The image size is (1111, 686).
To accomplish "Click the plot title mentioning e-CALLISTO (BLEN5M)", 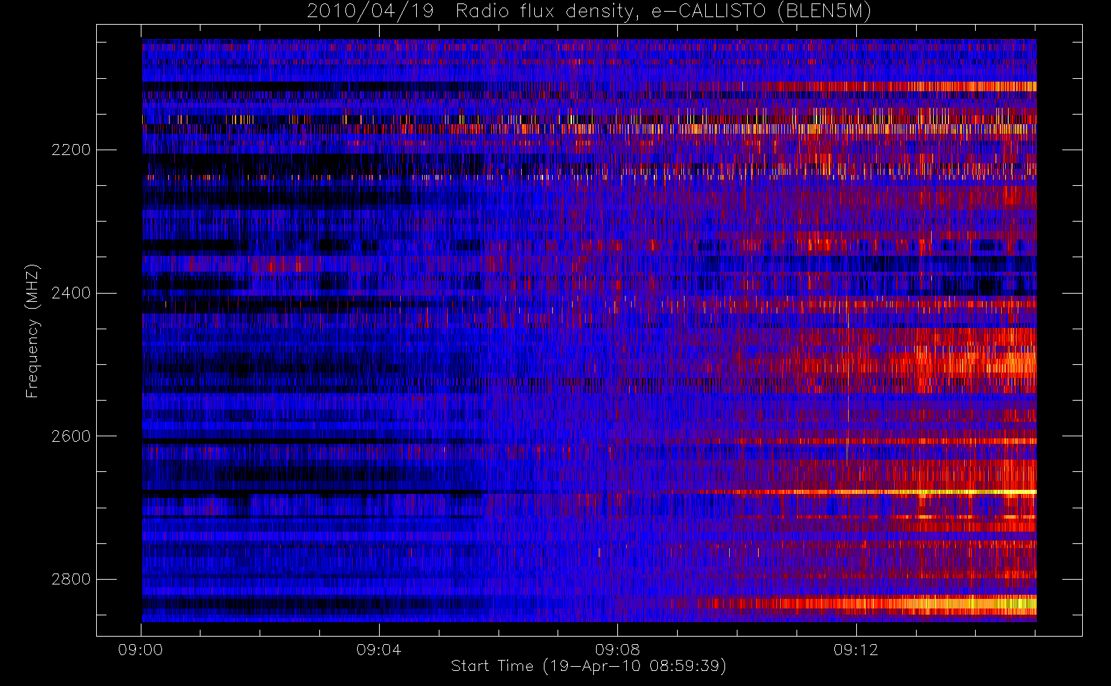I will tap(589, 12).
